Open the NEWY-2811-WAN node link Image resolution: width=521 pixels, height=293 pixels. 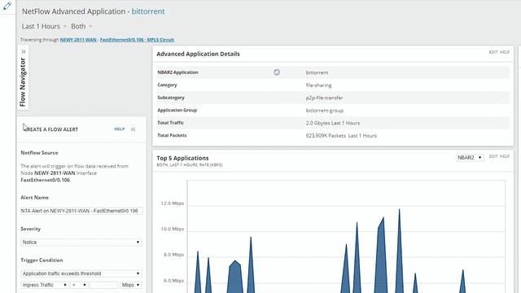[x=78, y=40]
